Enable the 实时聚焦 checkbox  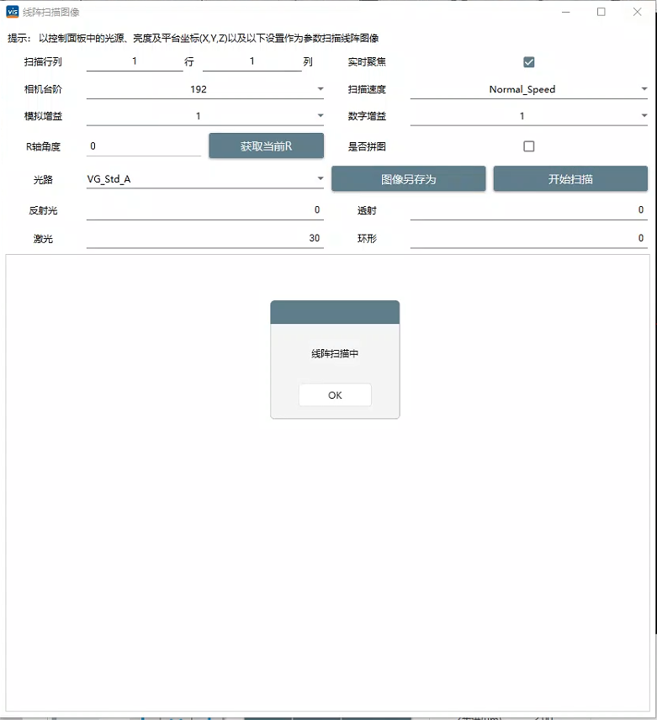529,62
